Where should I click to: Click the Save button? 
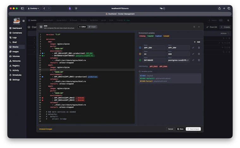coord(180,129)
